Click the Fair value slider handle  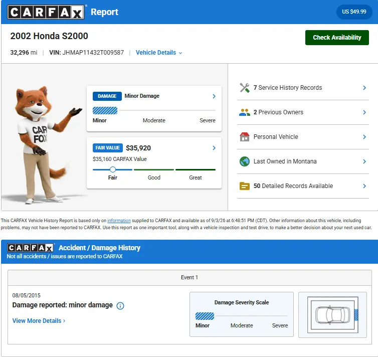tap(113, 169)
